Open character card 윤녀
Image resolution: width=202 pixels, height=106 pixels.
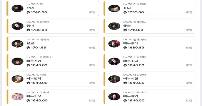tap(53, 9)
